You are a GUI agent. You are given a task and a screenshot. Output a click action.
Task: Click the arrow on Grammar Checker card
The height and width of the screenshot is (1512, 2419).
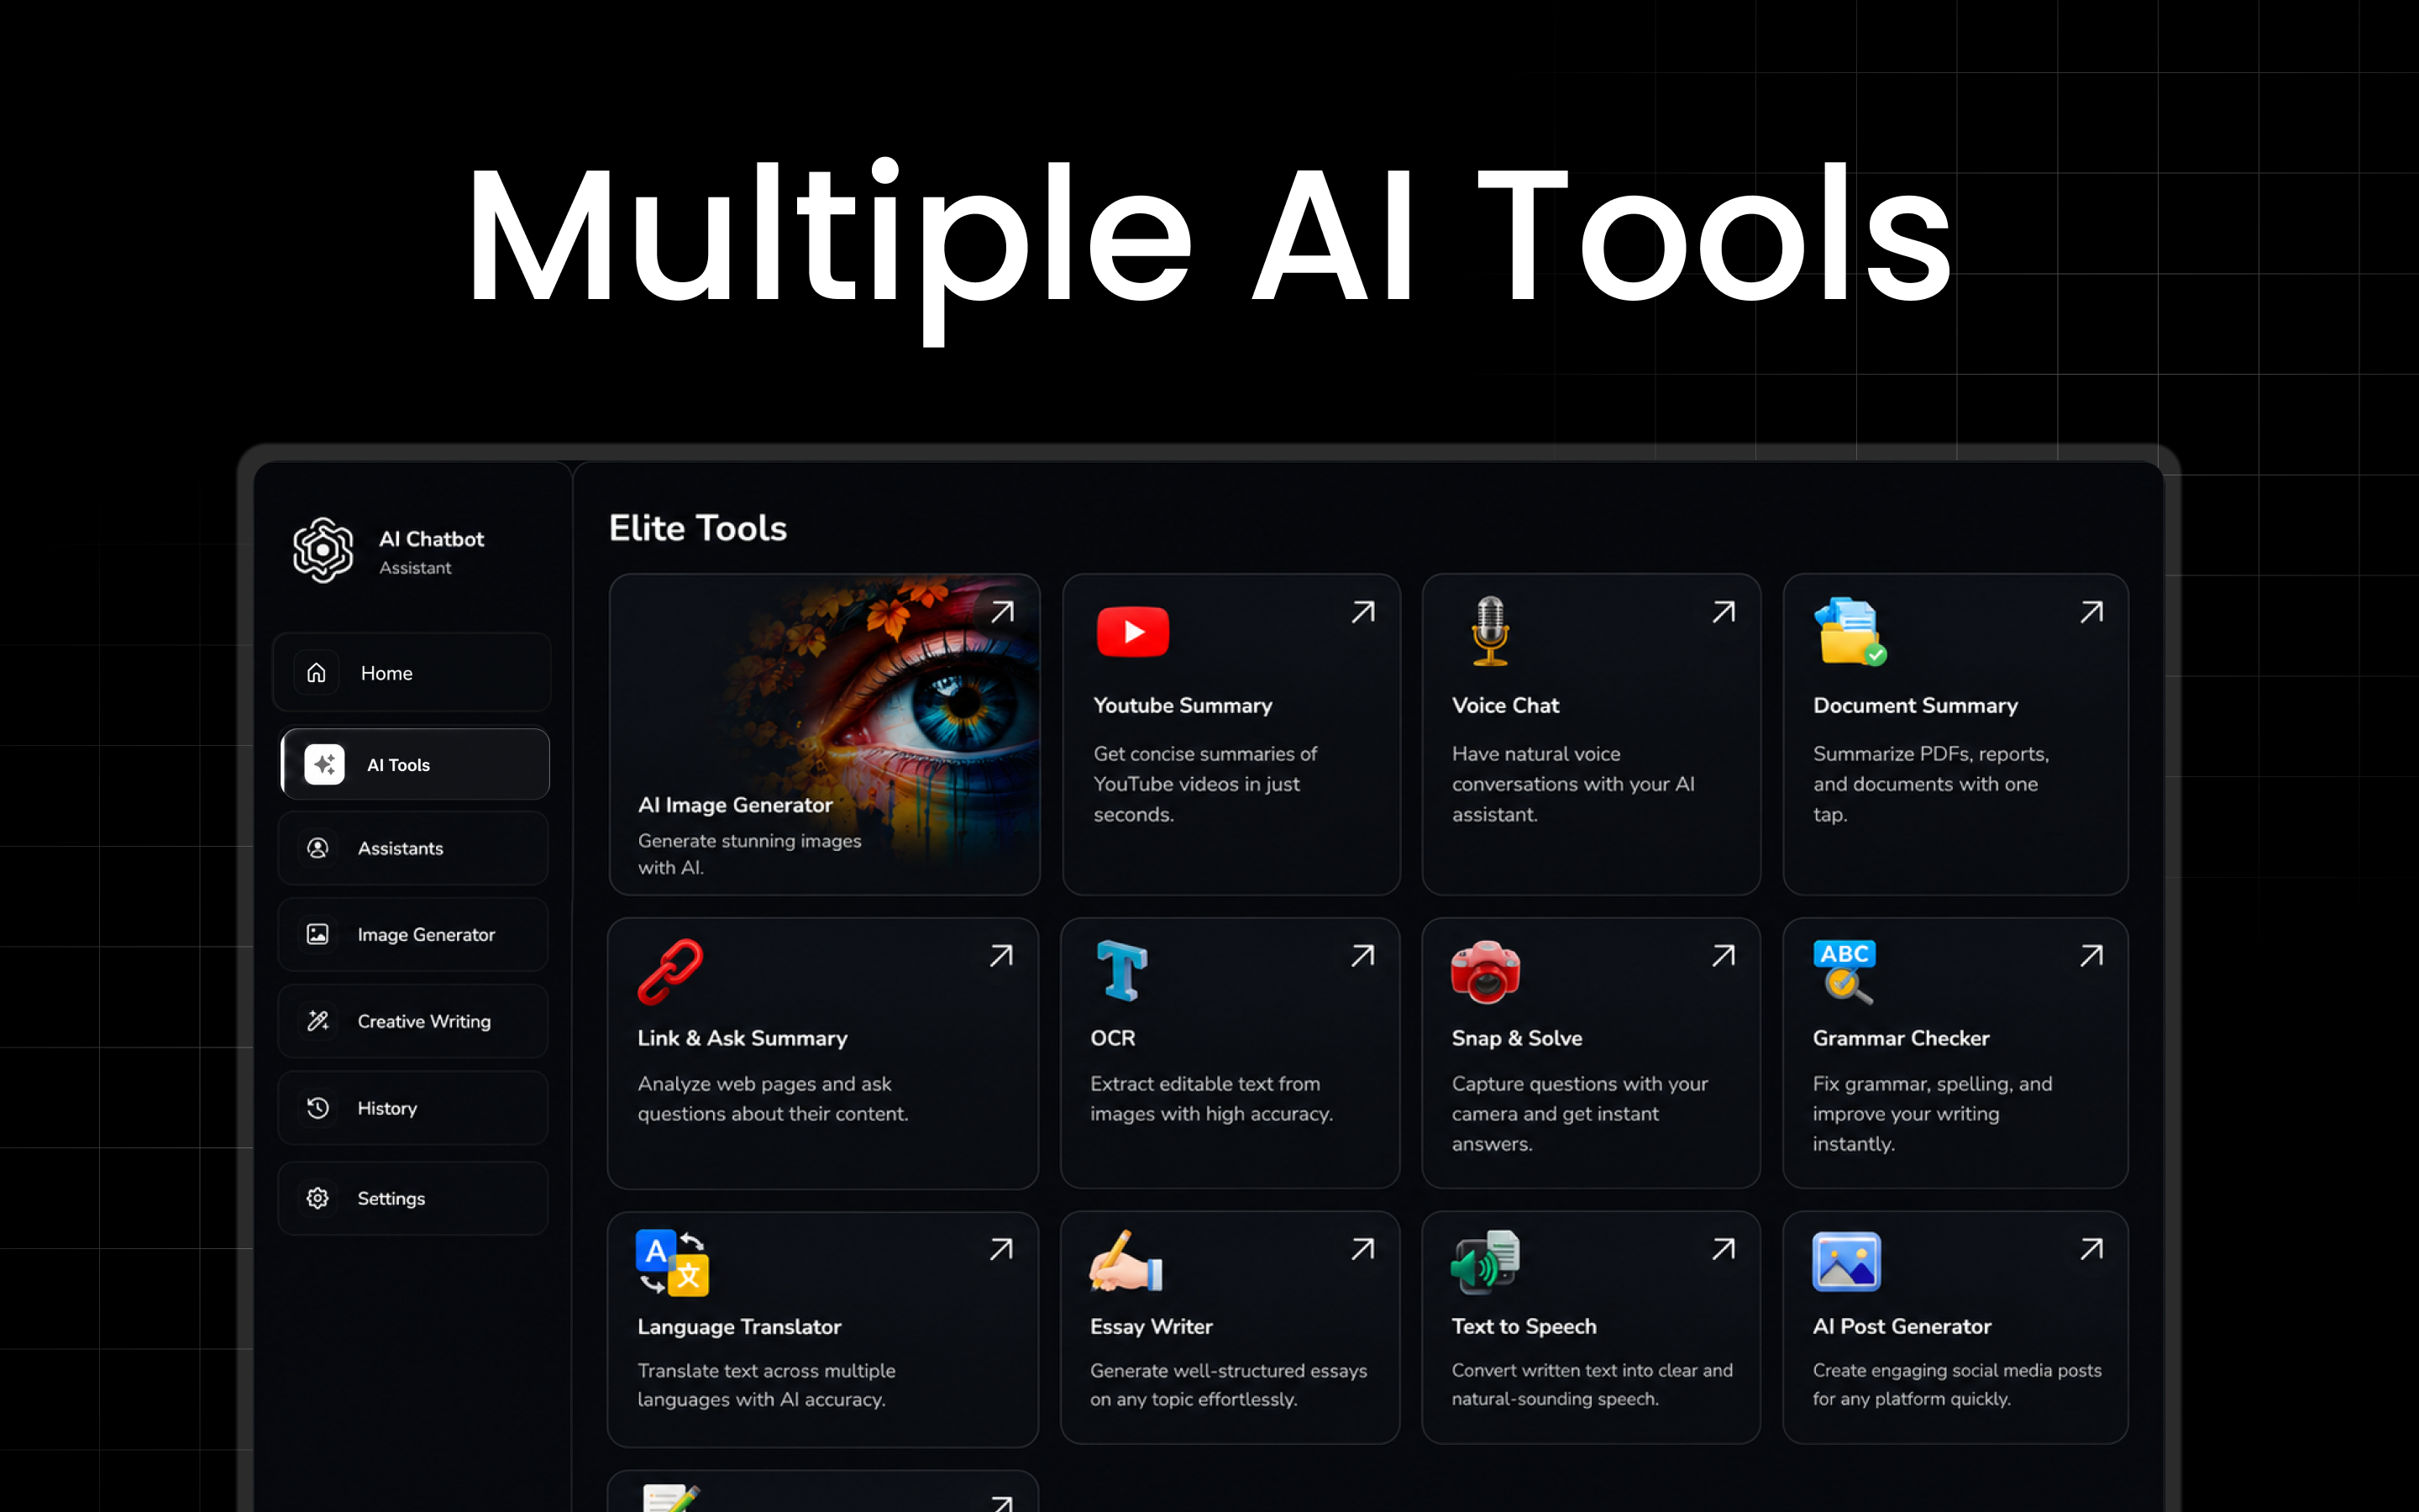coord(2091,956)
